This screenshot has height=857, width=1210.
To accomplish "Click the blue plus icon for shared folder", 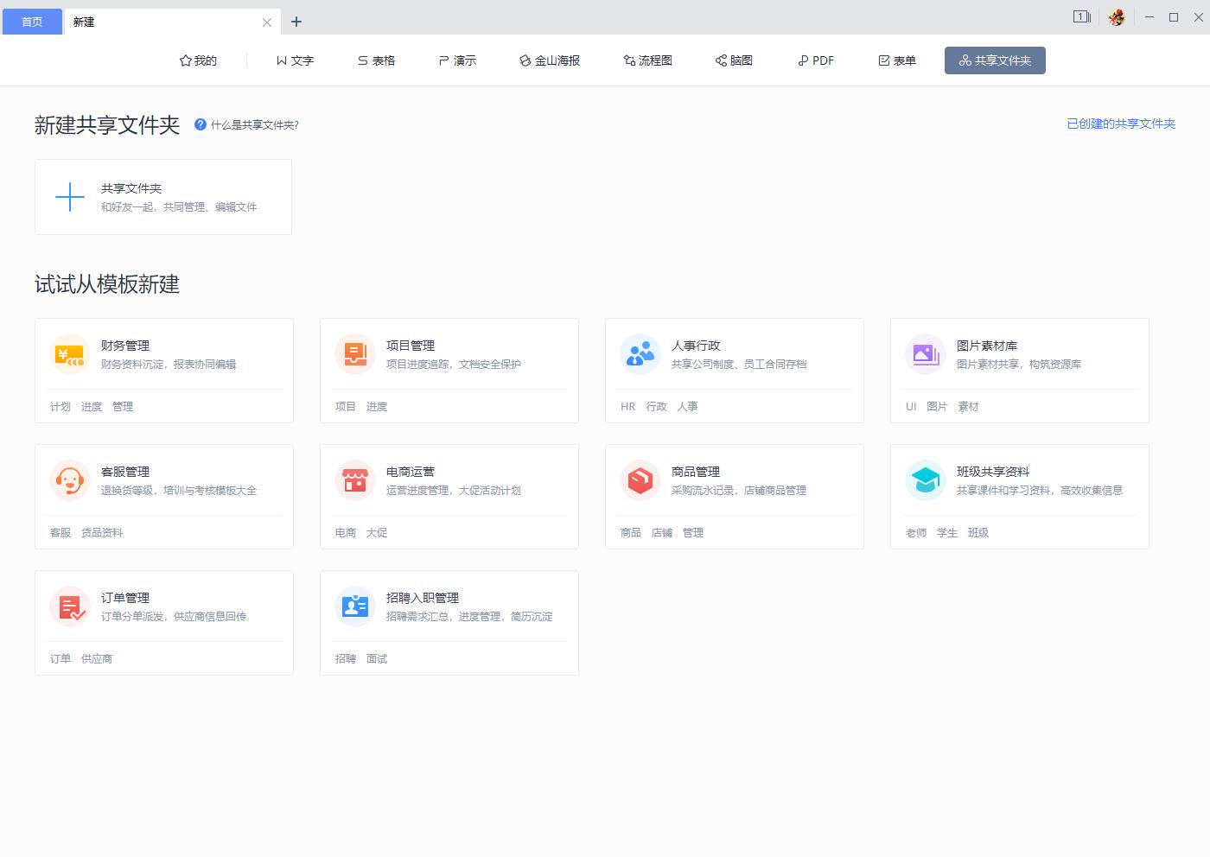I will coord(70,197).
